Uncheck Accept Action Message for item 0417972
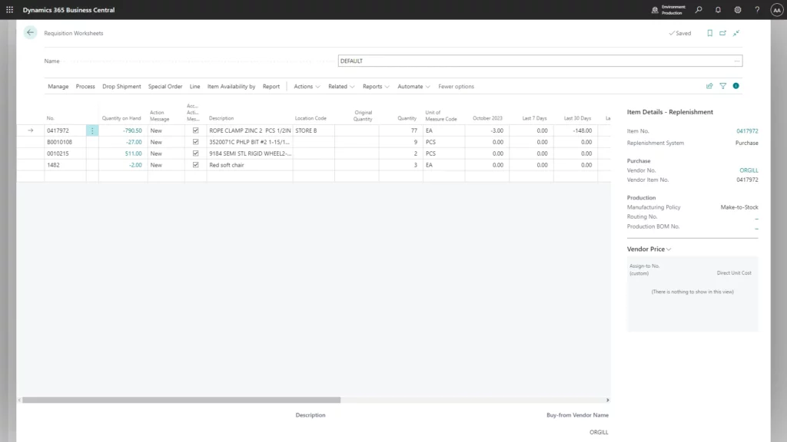 pos(195,130)
